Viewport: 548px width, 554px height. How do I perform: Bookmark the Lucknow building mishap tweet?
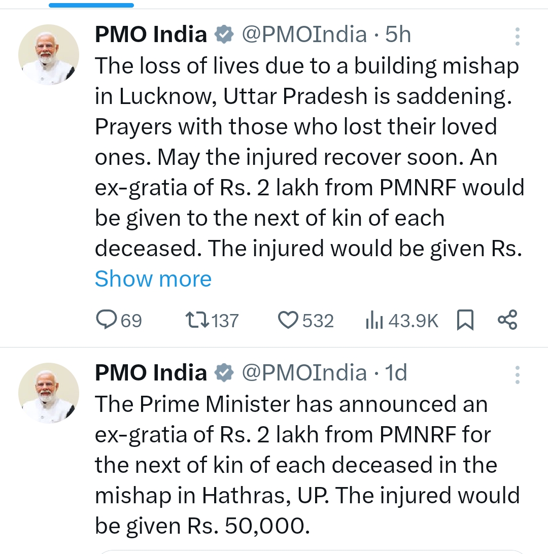click(465, 320)
